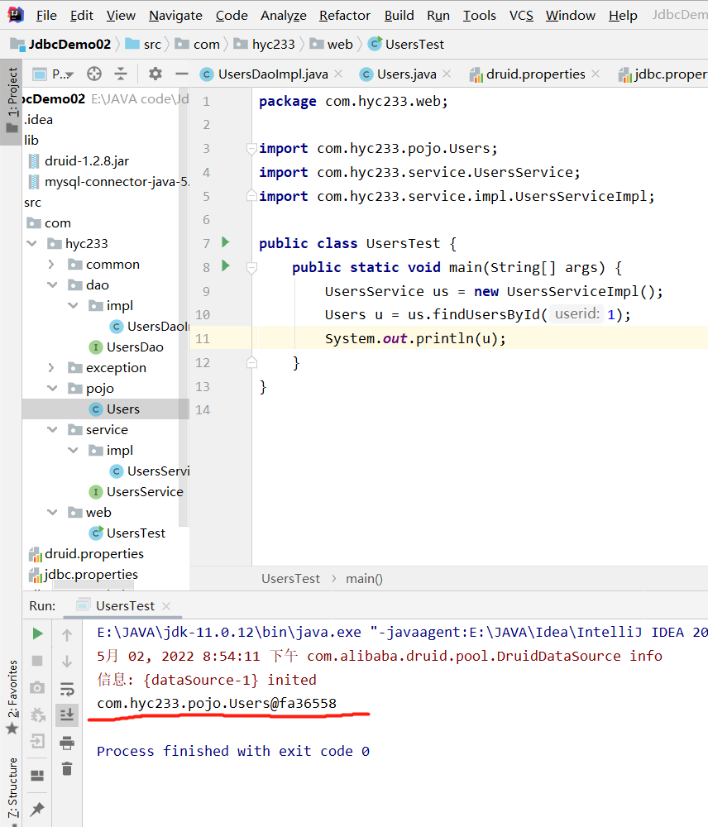Click the locate target icon in Project panel
Screen dimensions: 708x827
[x=94, y=74]
